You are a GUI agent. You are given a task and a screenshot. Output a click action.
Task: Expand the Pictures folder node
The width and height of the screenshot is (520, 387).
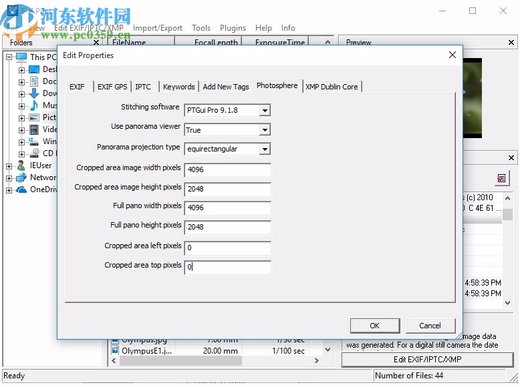tap(21, 118)
